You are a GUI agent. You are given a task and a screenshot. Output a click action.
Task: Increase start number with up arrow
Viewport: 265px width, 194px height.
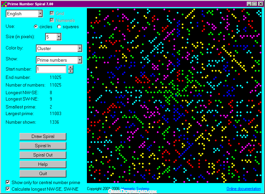pyautogui.click(x=71, y=67)
